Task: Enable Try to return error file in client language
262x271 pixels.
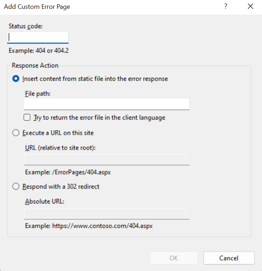Action: (x=27, y=117)
